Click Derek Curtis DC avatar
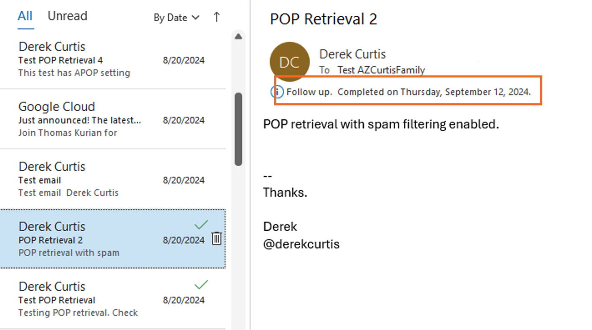Screen dimensions: 592x330 point(290,62)
